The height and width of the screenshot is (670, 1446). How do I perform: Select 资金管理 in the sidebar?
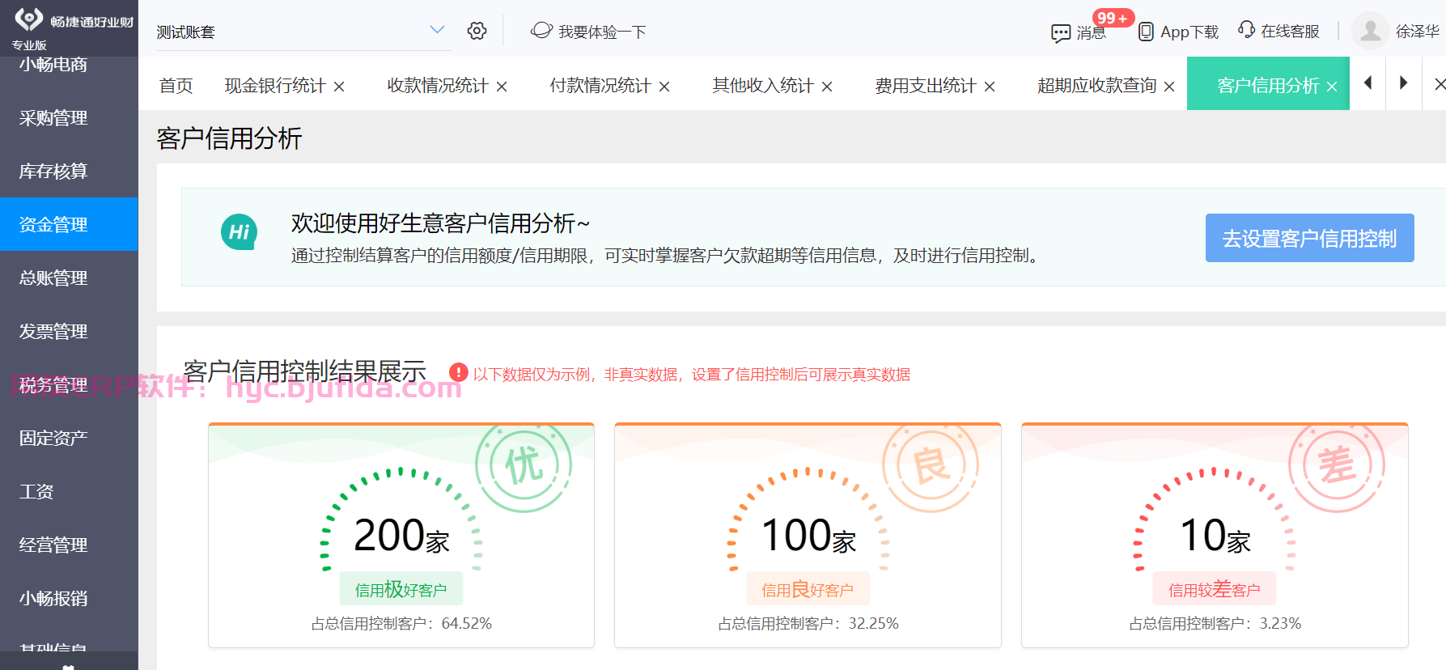[x=69, y=224]
